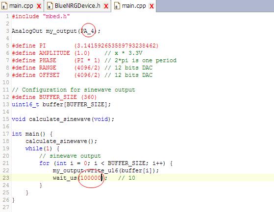Image resolution: width=274 pixels, height=212 pixels.
Task: Close the BlueNRGDevice.h tab with its red X
Action: click(x=106, y=6)
